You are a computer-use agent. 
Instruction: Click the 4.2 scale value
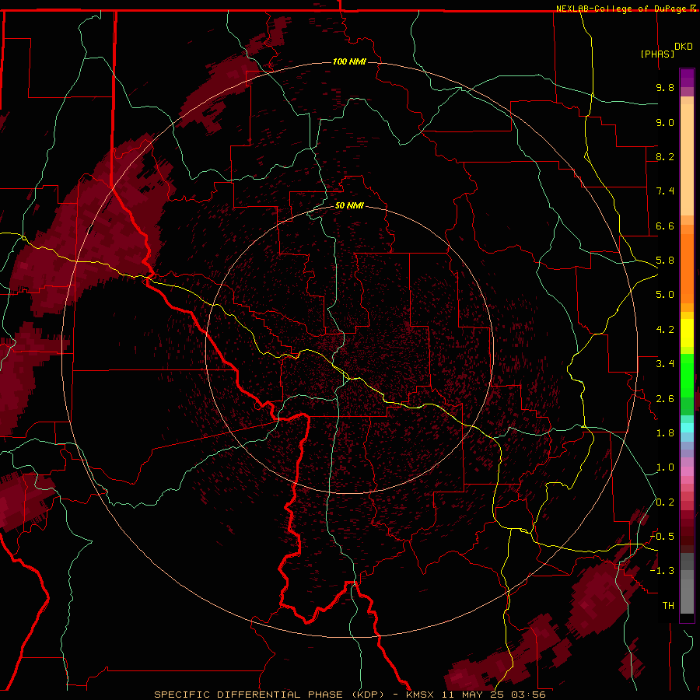tap(665, 330)
